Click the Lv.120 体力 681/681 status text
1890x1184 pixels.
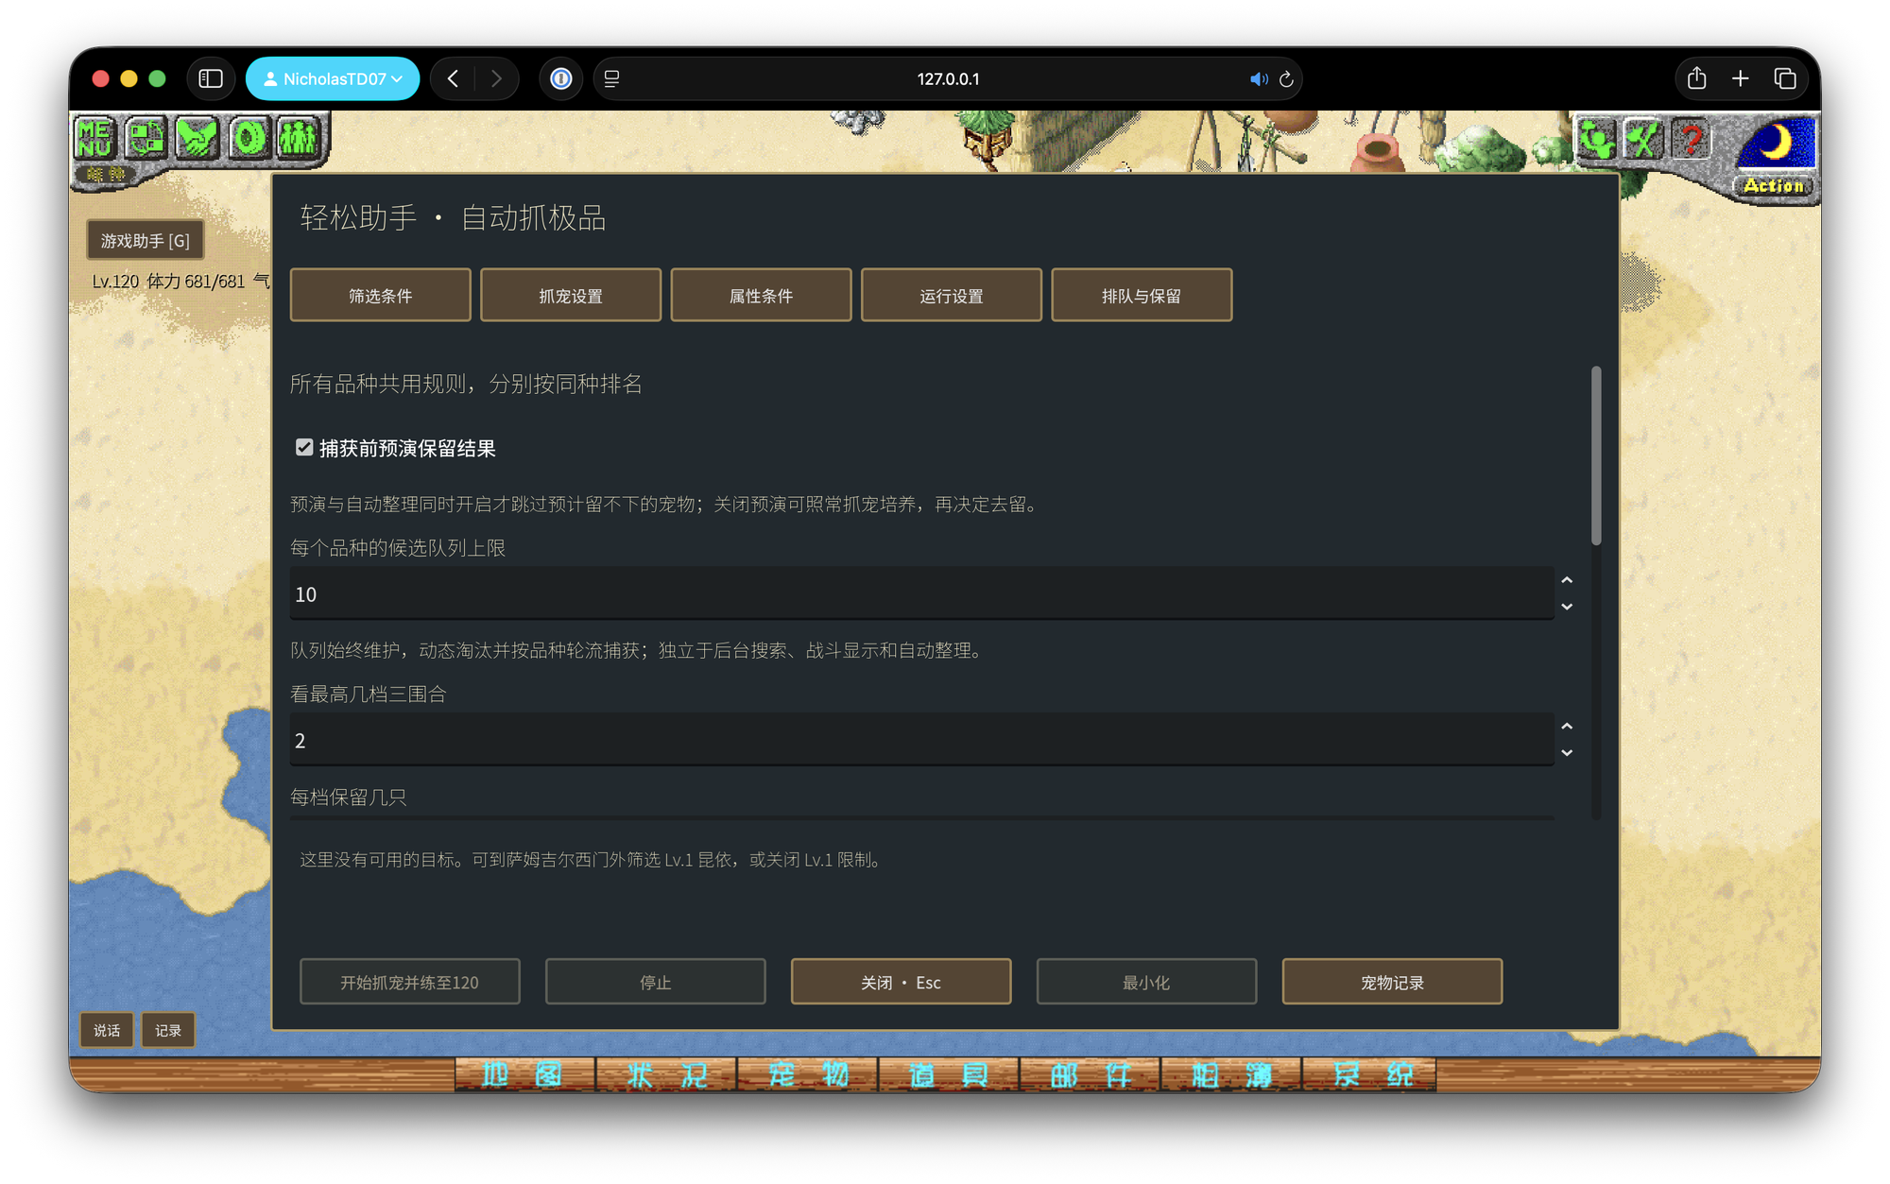coord(169,282)
